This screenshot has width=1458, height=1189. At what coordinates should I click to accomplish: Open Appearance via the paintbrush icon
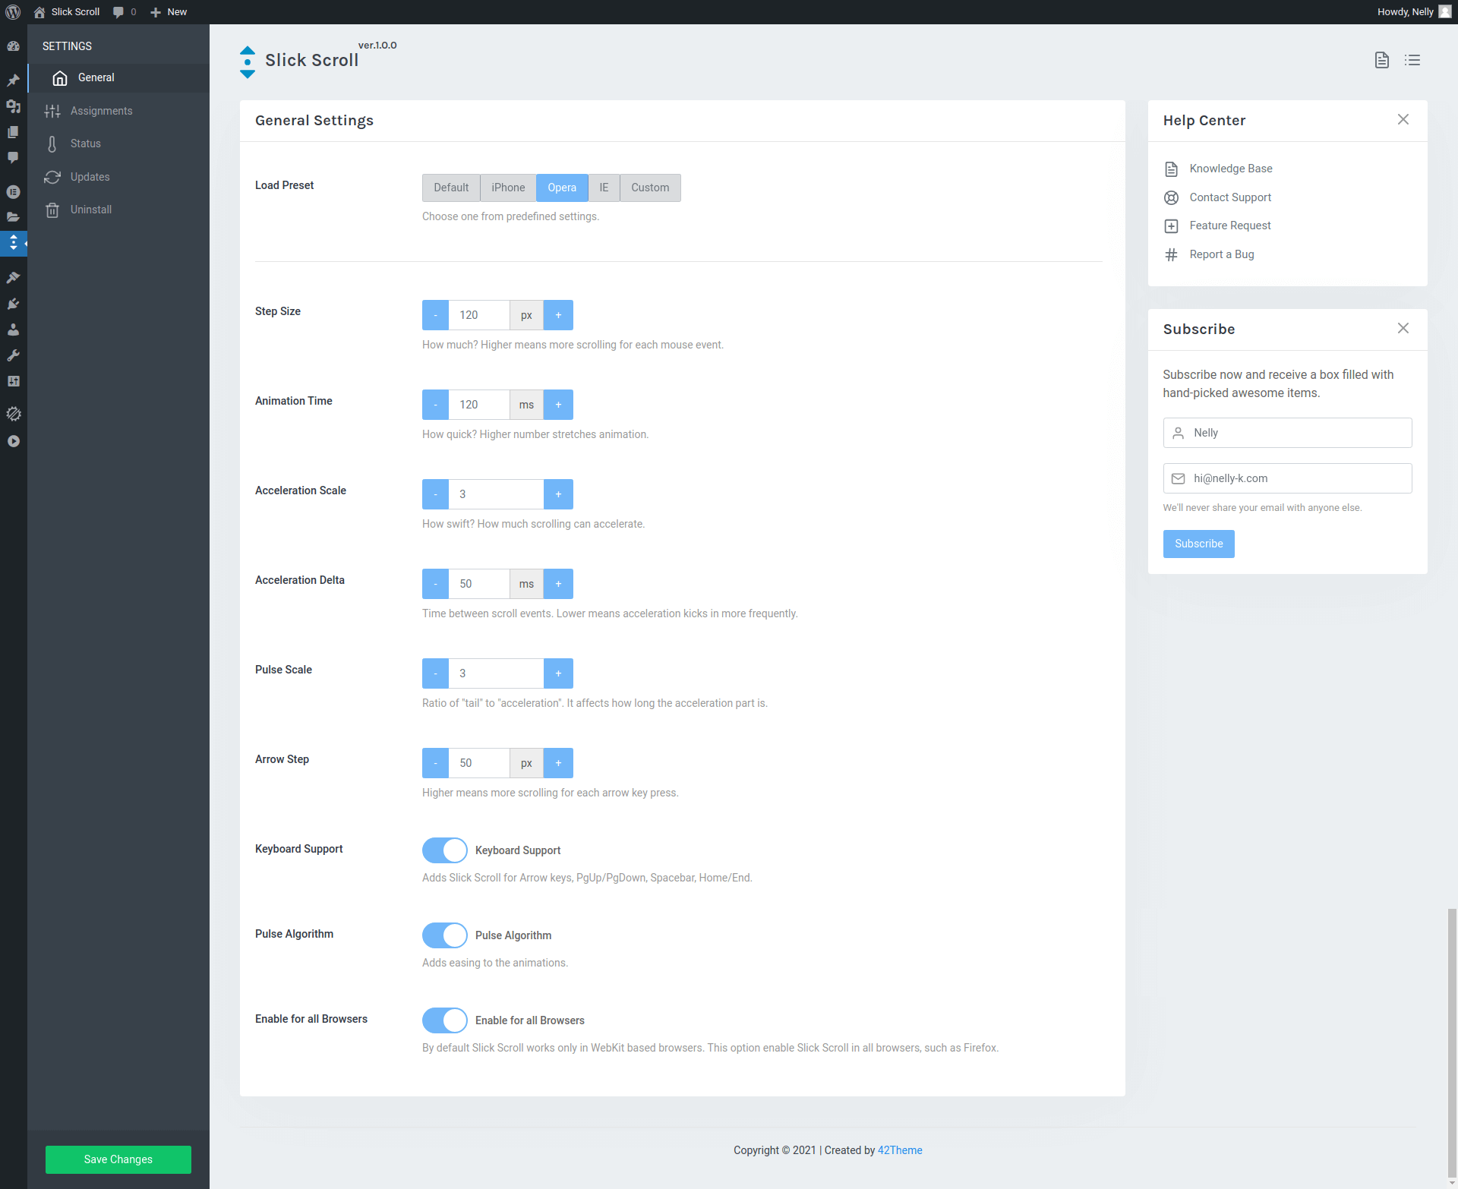pyautogui.click(x=13, y=277)
